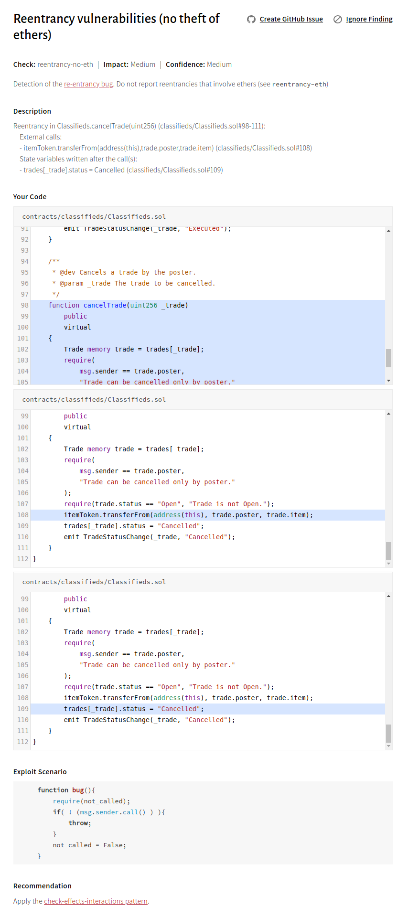Click the second code block scrollbar thumb
This screenshot has width=408, height=917.
(388, 551)
